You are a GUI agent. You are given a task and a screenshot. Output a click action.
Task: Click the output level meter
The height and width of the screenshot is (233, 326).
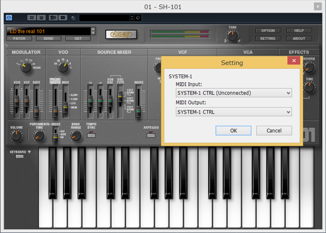click(x=180, y=34)
